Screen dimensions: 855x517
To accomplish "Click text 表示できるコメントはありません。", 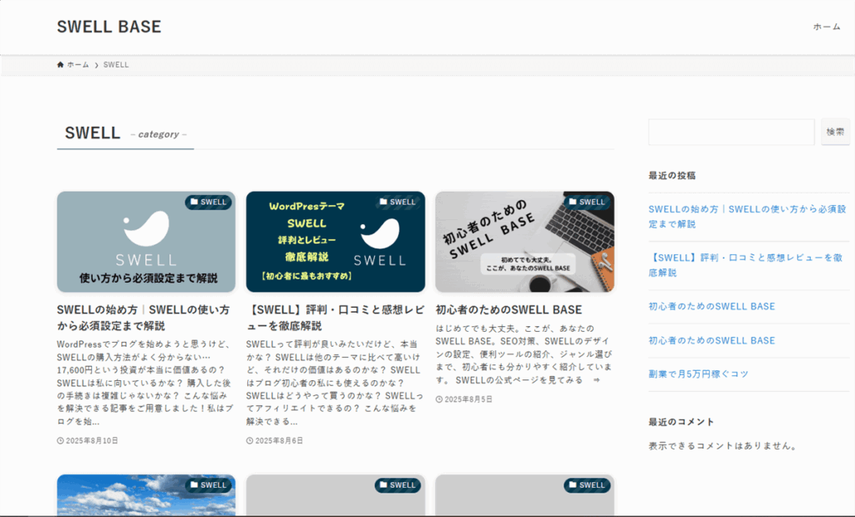I will (x=724, y=446).
